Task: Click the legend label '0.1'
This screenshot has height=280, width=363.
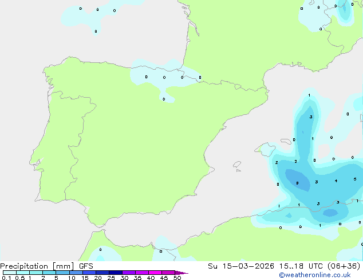Action: click(x=6, y=278)
